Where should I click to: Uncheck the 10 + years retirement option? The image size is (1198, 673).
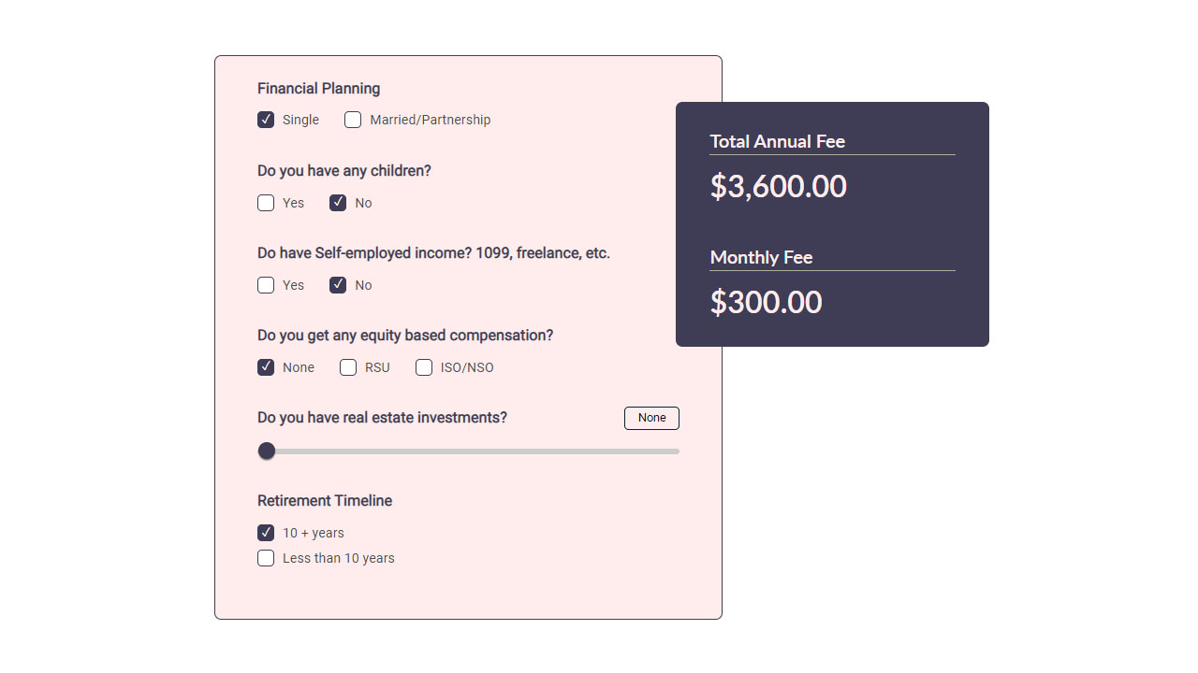(x=266, y=533)
